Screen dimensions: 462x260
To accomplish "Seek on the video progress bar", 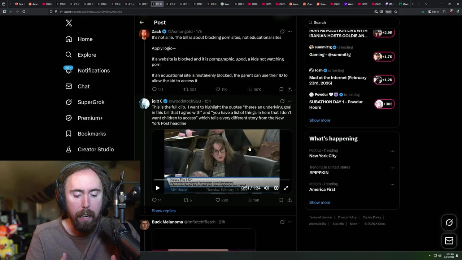I will coord(222,180).
